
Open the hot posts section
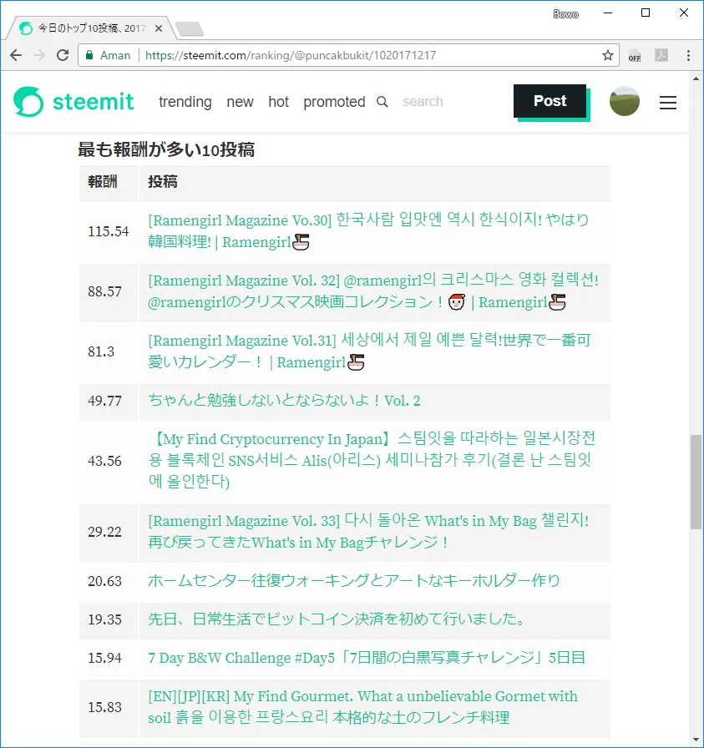tap(279, 102)
